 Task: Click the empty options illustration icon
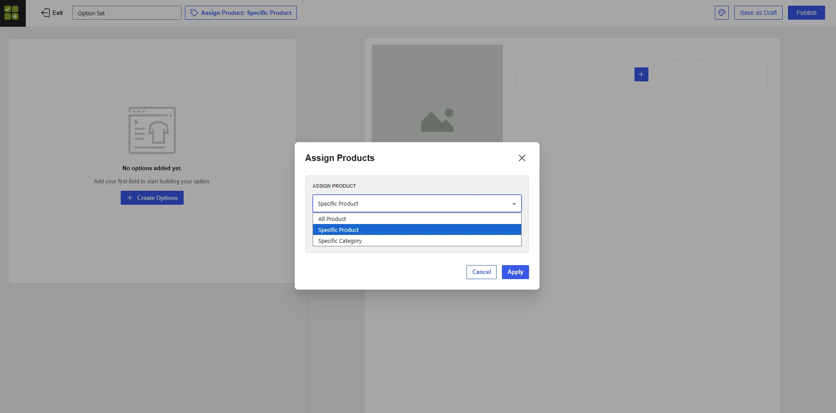pyautogui.click(x=152, y=130)
